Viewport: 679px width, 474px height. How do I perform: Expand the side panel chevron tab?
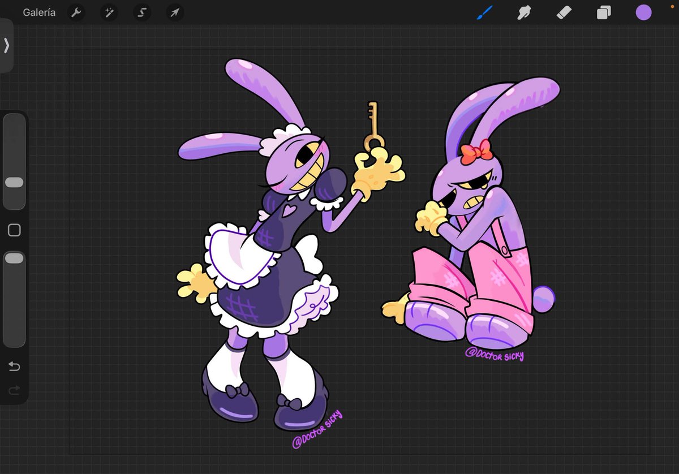tap(7, 45)
